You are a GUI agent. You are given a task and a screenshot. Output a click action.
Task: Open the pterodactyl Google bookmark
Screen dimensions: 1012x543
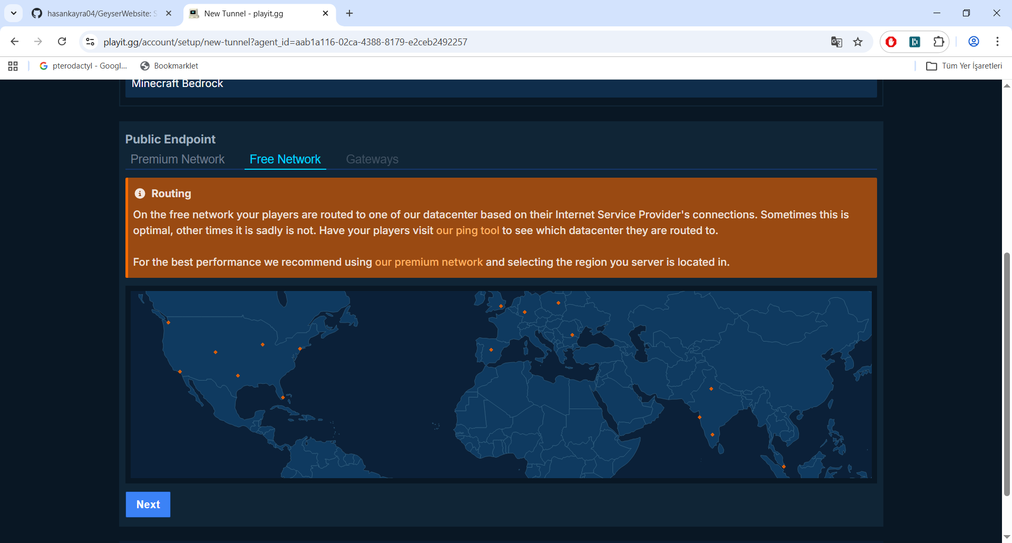click(x=83, y=66)
